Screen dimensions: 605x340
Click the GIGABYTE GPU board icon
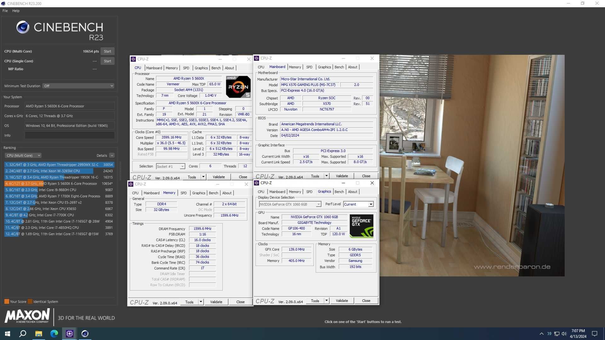pos(360,226)
